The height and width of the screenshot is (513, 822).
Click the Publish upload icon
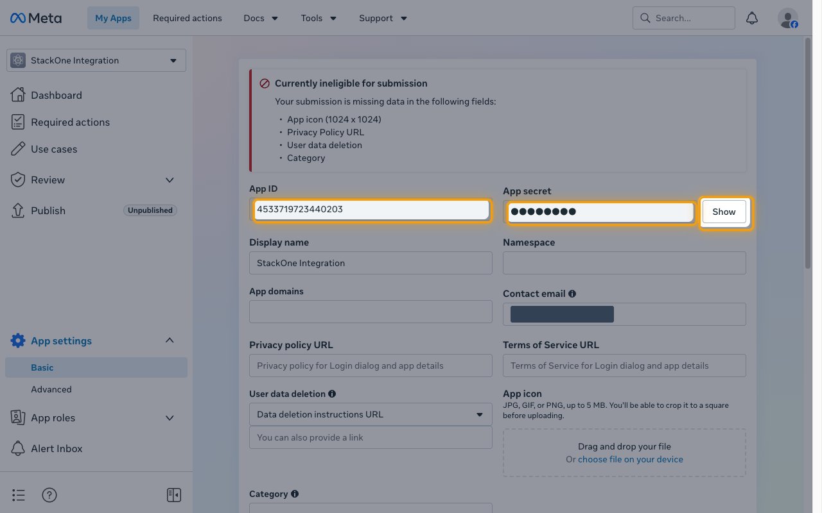18,210
